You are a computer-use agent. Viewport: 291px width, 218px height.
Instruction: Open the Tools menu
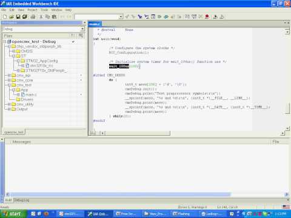click(x=44, y=10)
